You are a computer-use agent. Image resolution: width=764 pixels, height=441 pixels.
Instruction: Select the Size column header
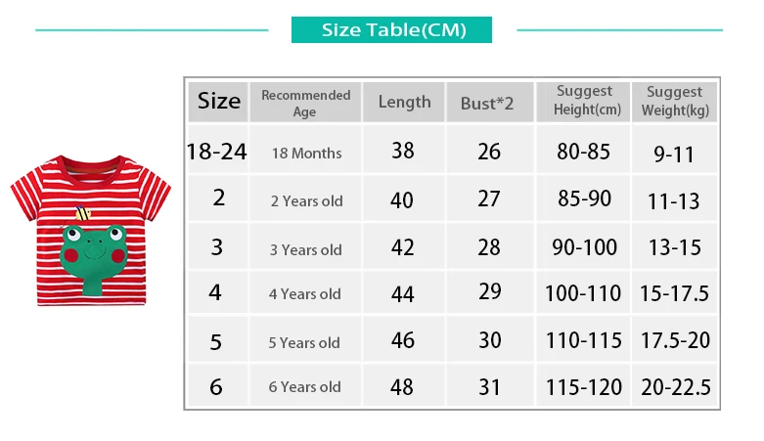219,102
